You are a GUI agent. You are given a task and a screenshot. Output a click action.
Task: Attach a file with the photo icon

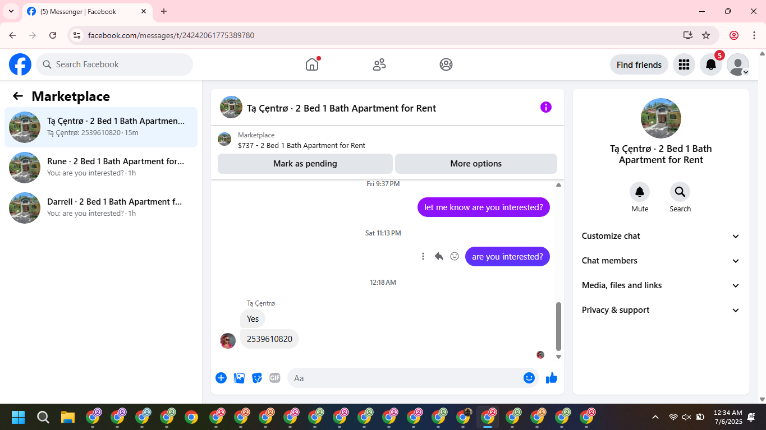pyautogui.click(x=239, y=378)
